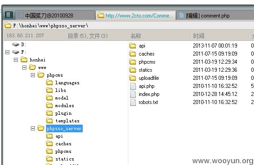Click the 目录(5), 文件(3) count label

tap(88, 36)
